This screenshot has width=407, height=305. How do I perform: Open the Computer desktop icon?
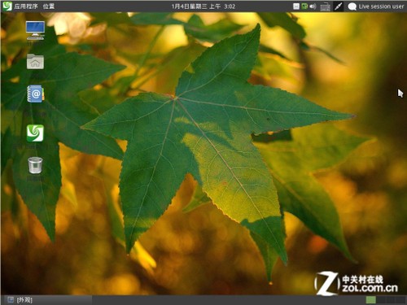[35, 30]
